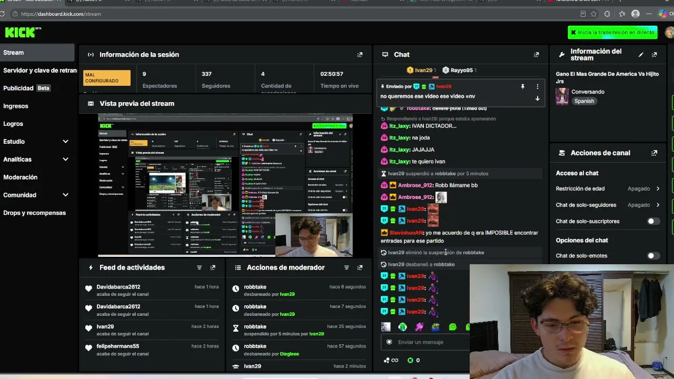Pop out the Acciones de moderador panel
This screenshot has height=379, width=674.
coord(360,268)
